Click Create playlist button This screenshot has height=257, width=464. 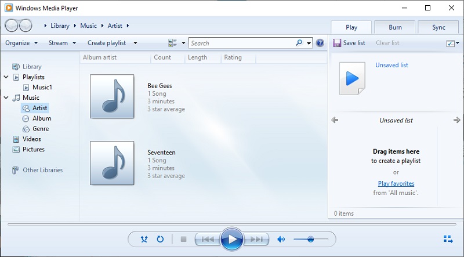(x=107, y=43)
